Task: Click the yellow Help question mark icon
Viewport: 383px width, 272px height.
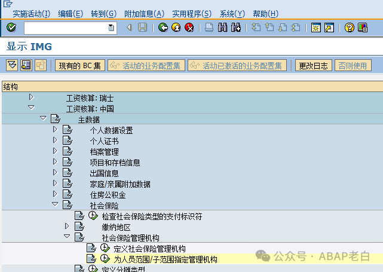Action: pos(350,27)
